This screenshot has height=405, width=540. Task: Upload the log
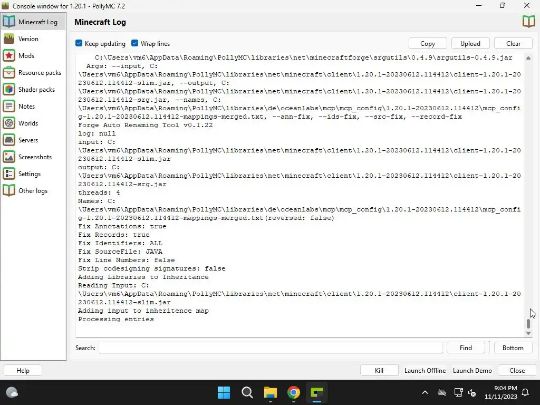tap(470, 43)
